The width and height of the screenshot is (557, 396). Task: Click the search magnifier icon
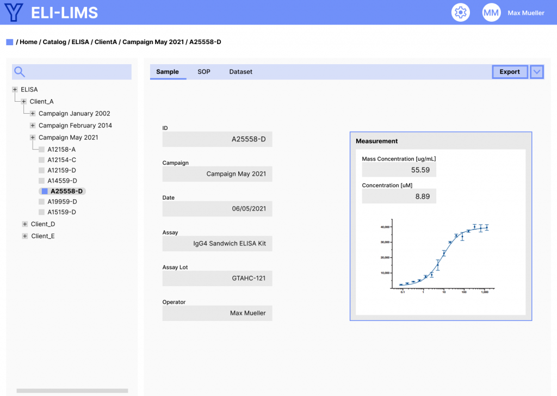(20, 72)
